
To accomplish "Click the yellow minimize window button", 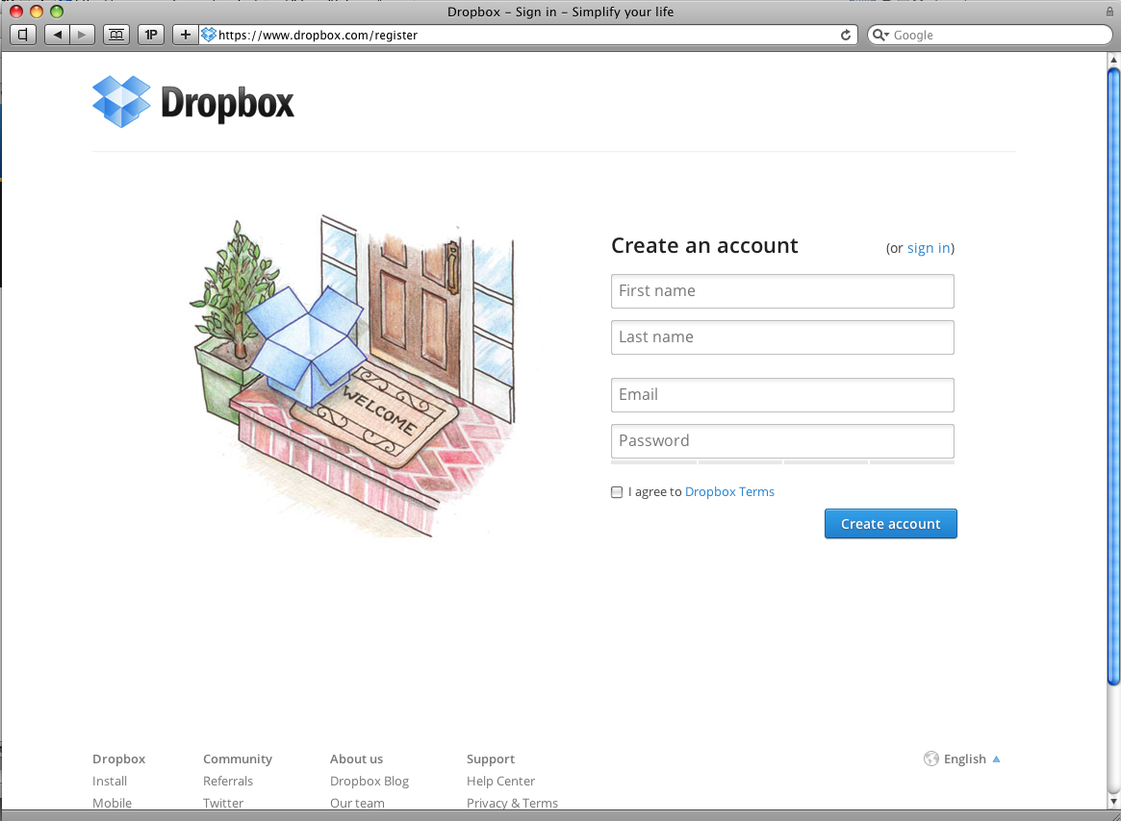I will 37,12.
